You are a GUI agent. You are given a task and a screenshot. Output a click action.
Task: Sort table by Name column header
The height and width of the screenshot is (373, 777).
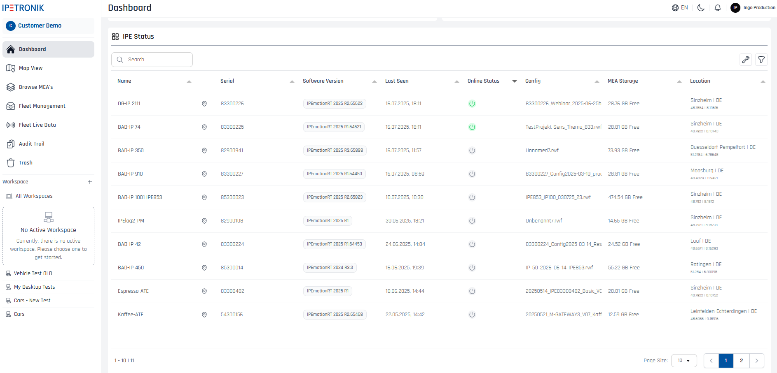[x=124, y=81]
